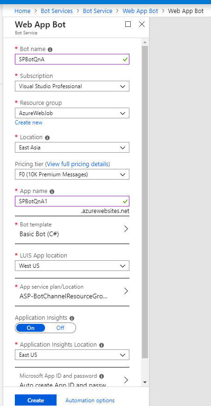Screen dimensions: 211x406
Task: Open the Pricing tier dropdown
Action: tap(72, 174)
